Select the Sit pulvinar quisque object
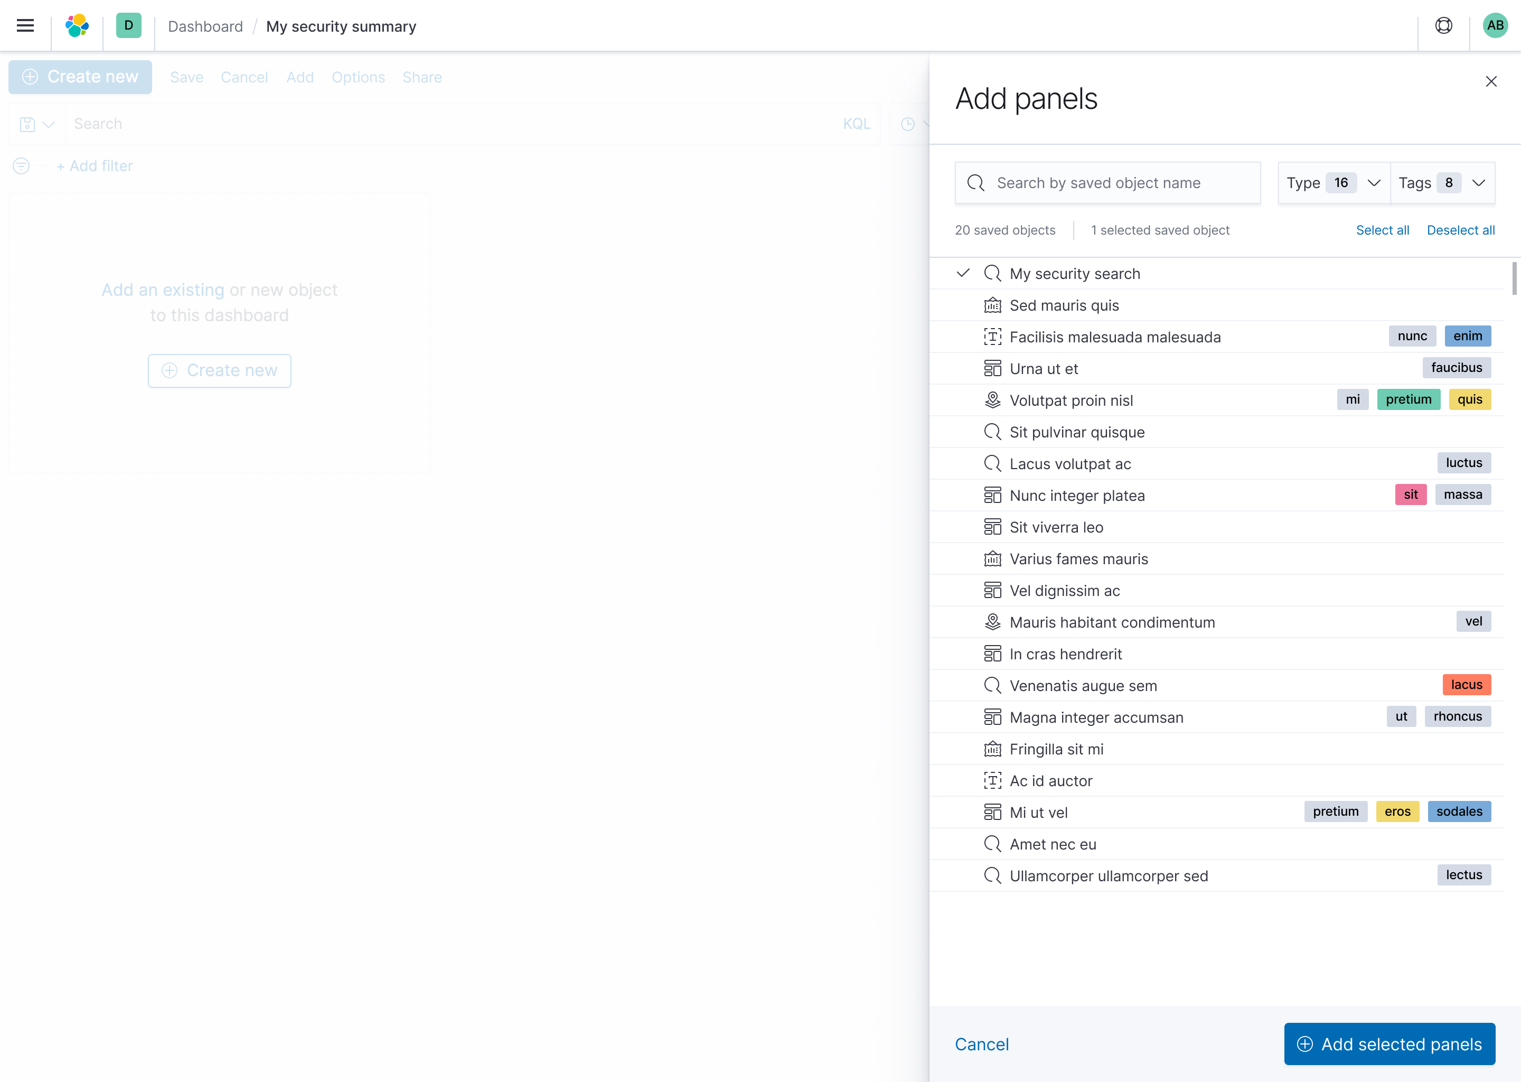 pyautogui.click(x=1077, y=432)
